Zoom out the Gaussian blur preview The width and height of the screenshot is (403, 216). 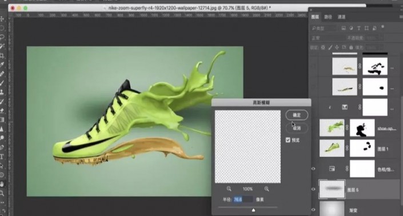point(229,189)
